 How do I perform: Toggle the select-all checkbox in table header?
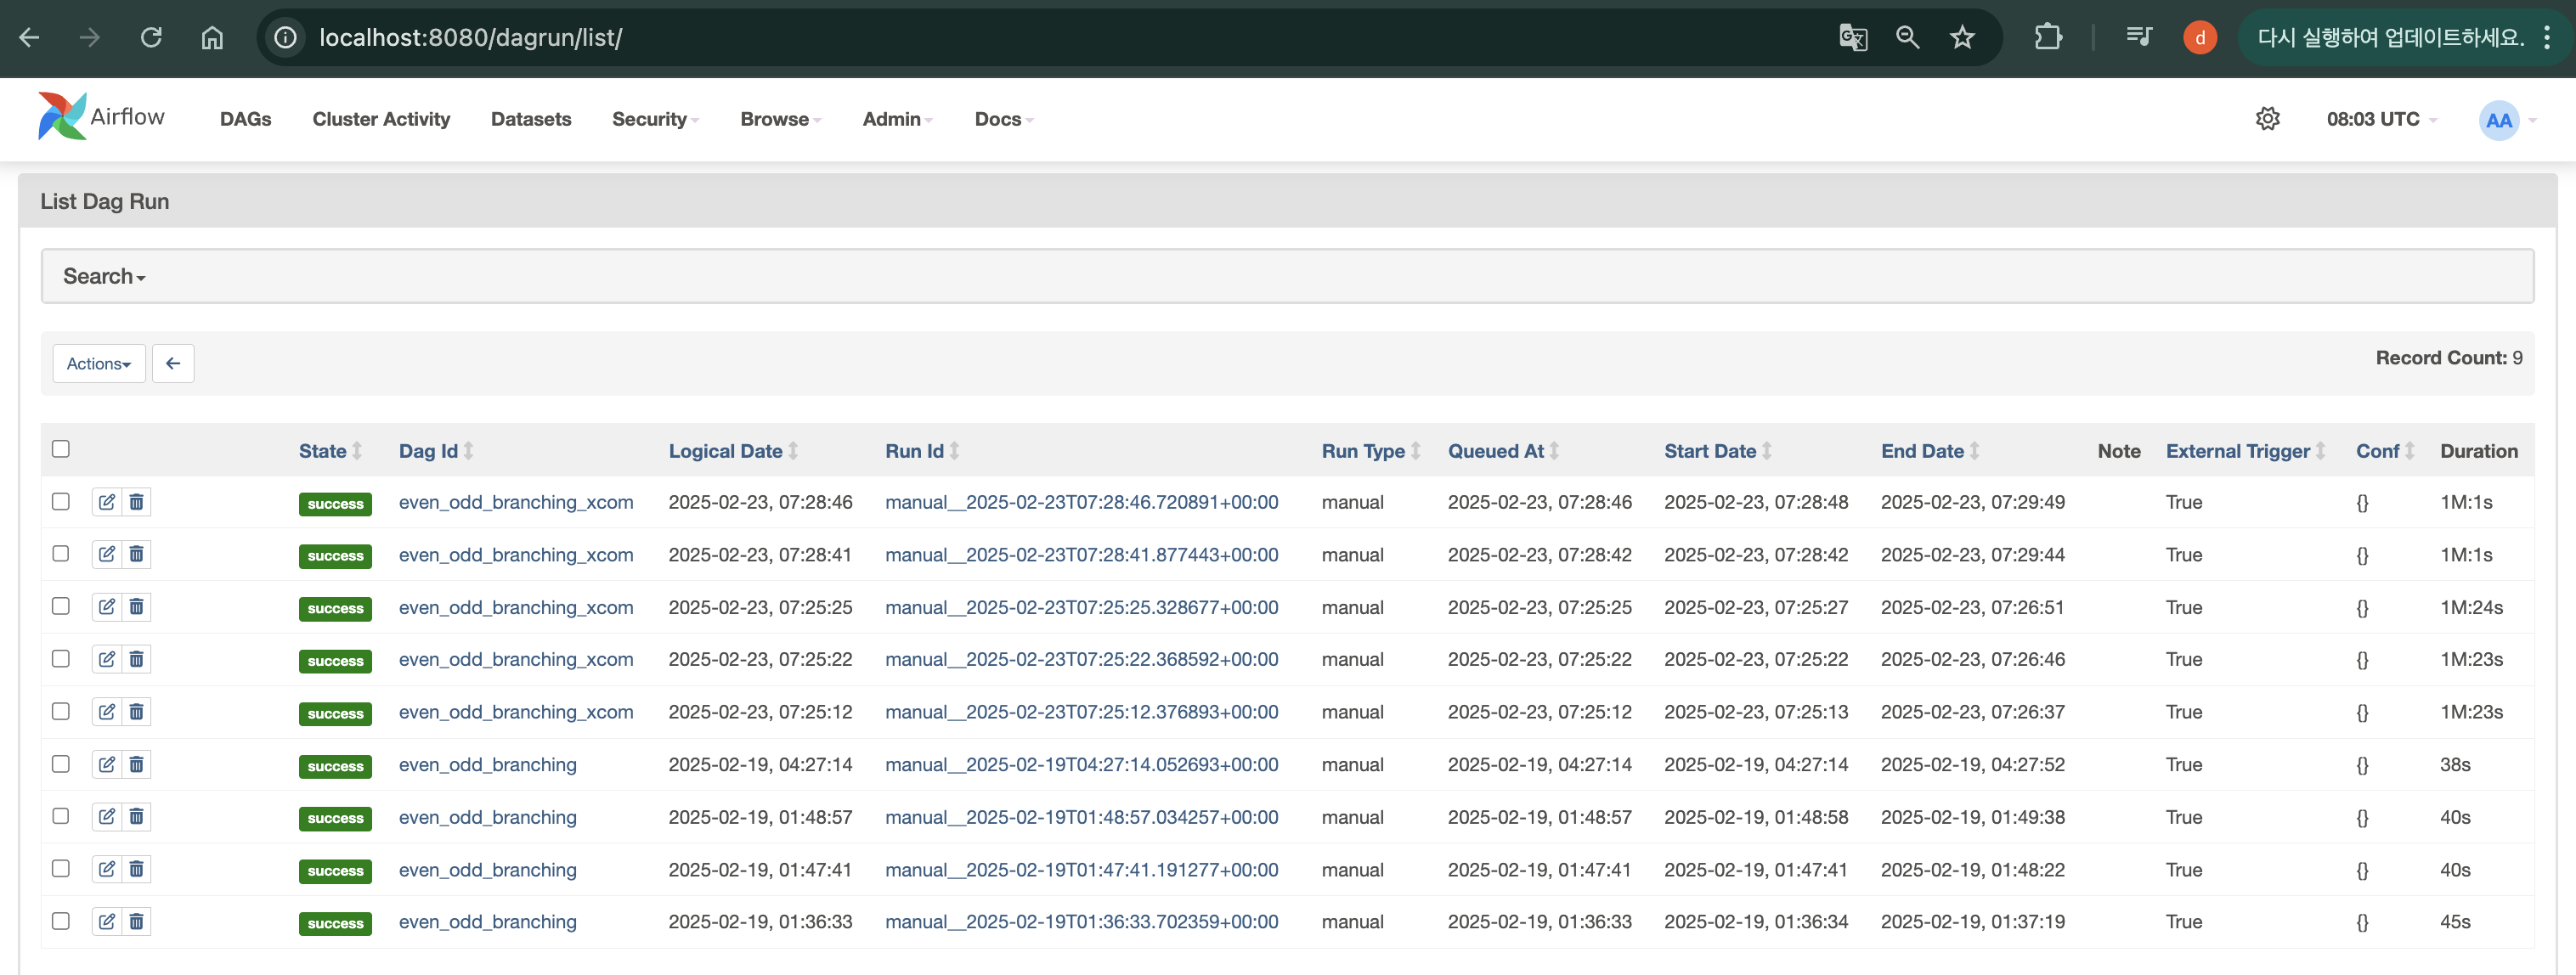coord(61,449)
